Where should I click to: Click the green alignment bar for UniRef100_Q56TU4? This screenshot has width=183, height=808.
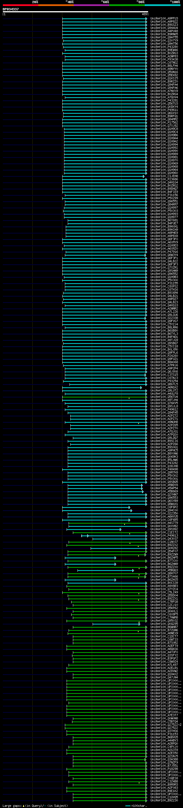click(104, 397)
